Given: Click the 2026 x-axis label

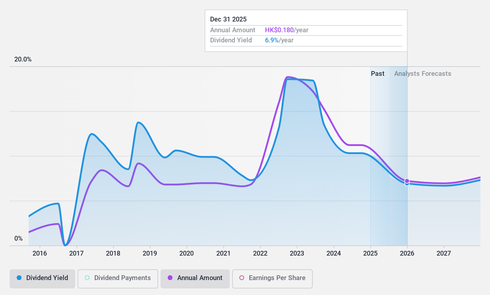Looking at the screenshot, I should (x=407, y=253).
